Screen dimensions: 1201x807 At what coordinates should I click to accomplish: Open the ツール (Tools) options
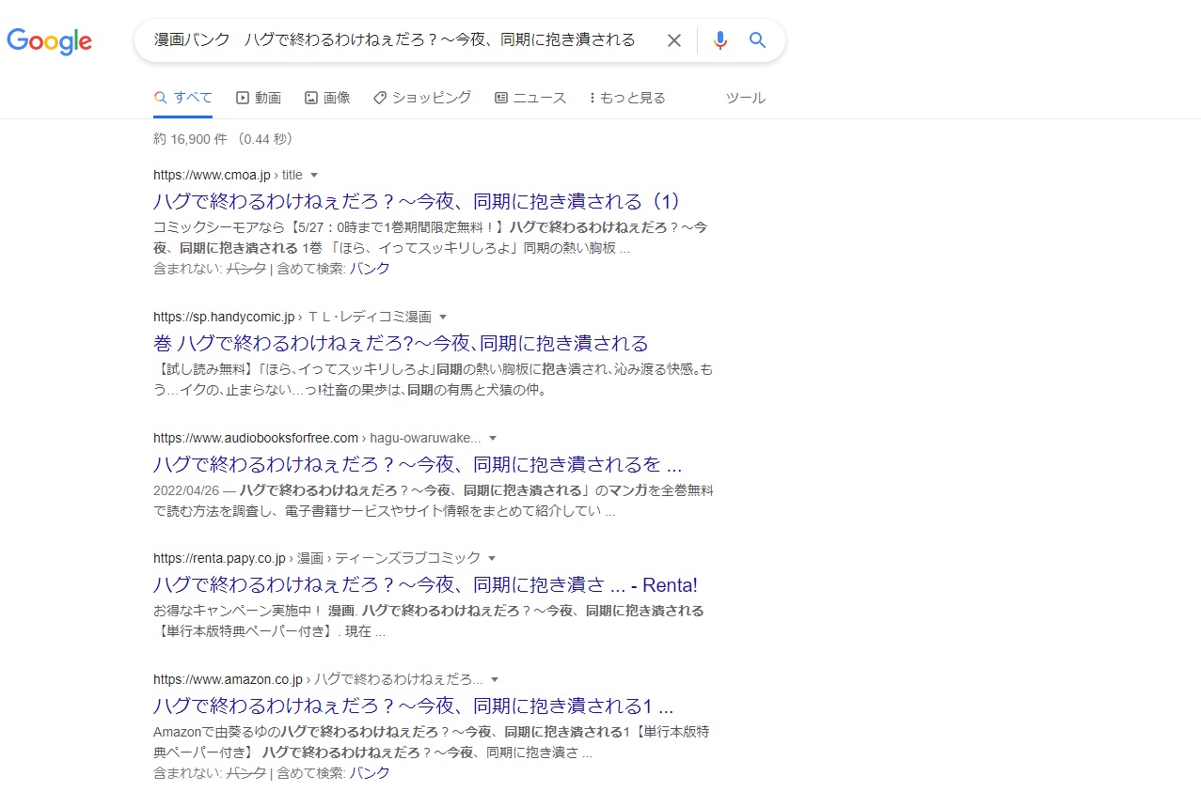[x=745, y=98]
